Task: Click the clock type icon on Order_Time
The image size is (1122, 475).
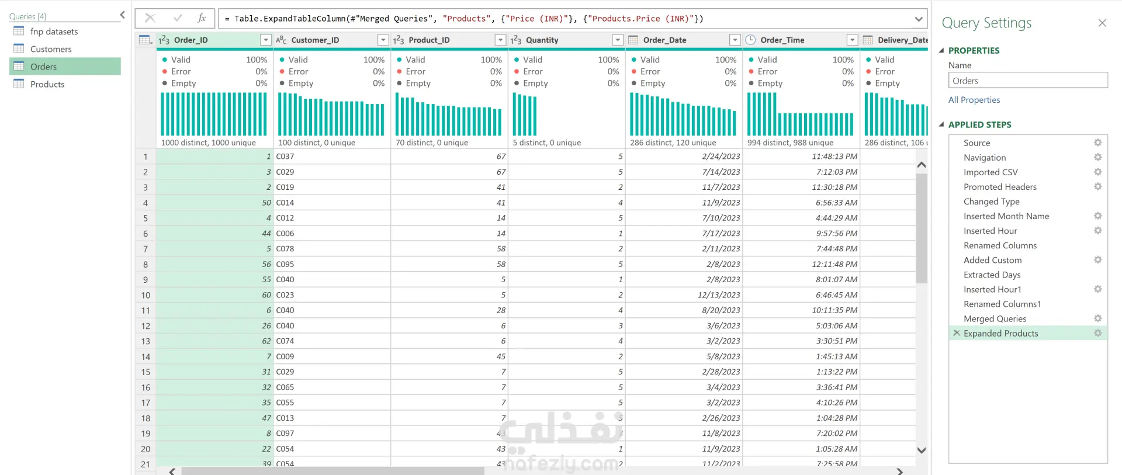Action: tap(750, 40)
